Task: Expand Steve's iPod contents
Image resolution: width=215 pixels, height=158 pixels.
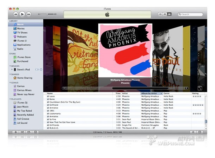Action: [12, 70]
